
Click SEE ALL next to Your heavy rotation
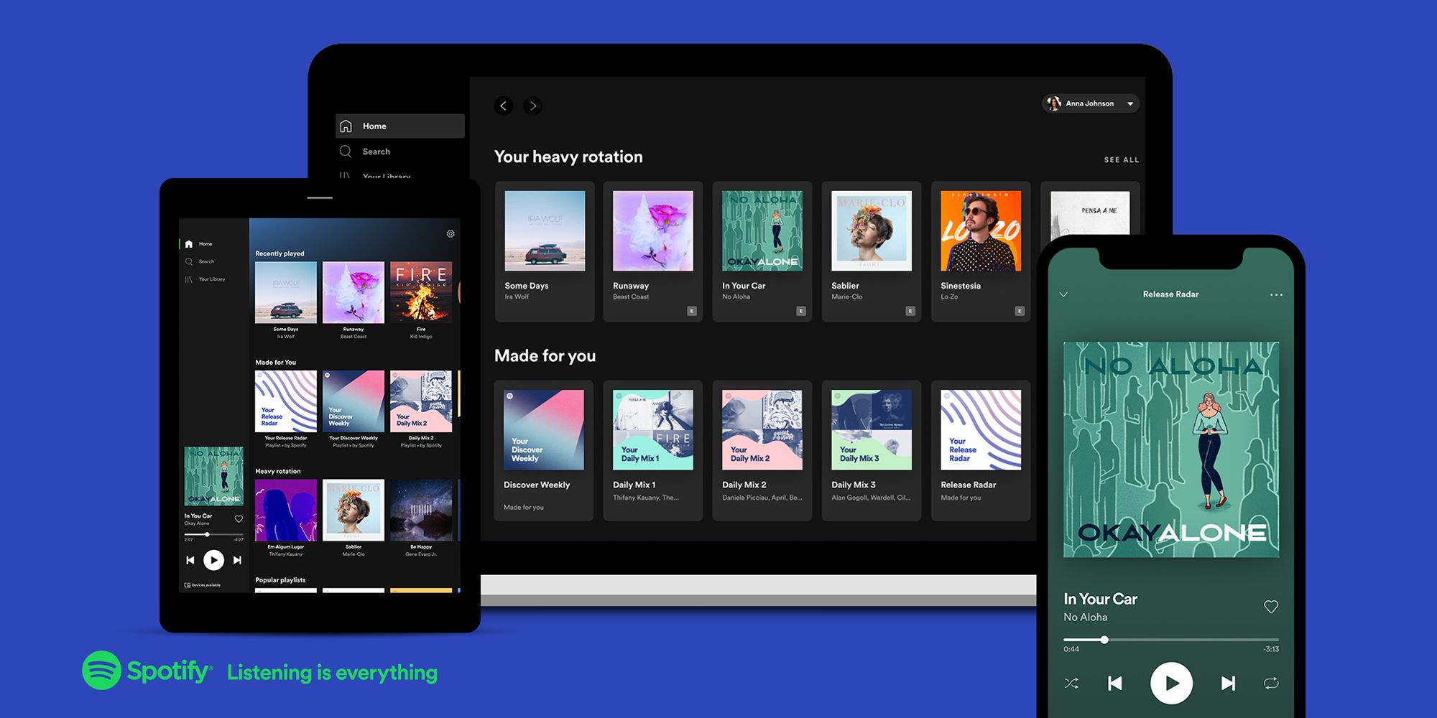pyautogui.click(x=1120, y=159)
